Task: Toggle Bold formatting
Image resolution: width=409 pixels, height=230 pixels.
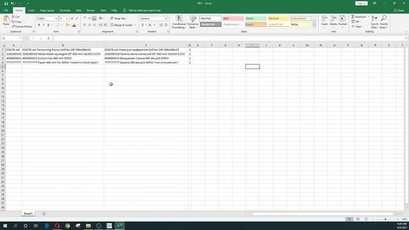Action: coord(39,25)
